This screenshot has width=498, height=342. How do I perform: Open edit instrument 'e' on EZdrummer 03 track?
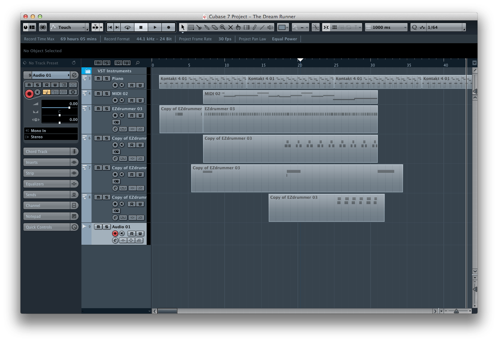115,129
